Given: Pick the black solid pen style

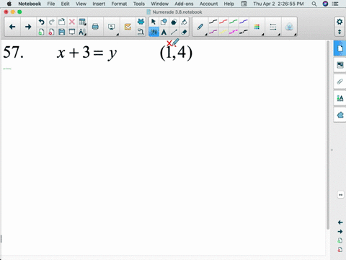Looking at the screenshot, I should [213, 22].
